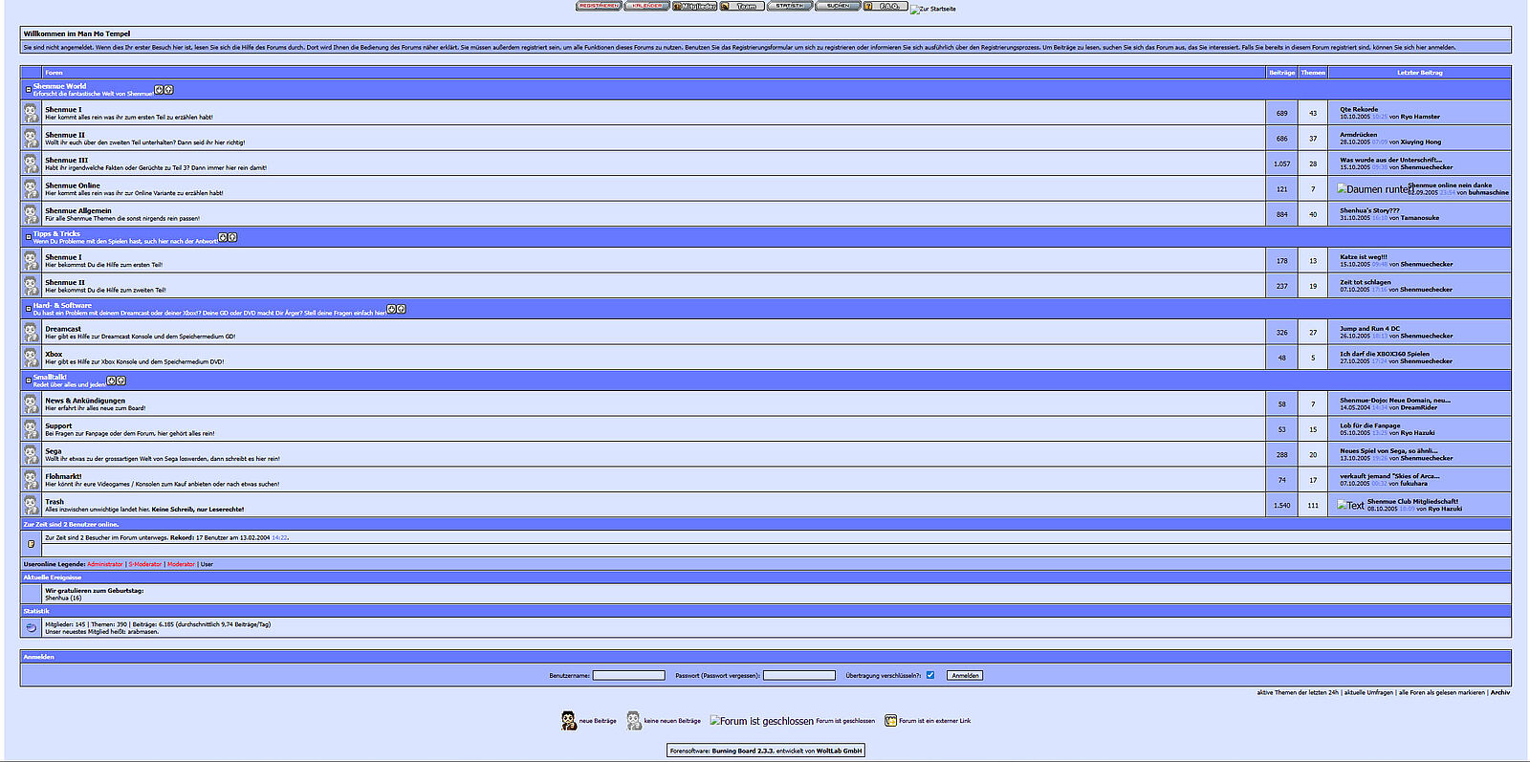Viewport: 1530px width, 762px height.
Task: Open the Archiv link at bottom right
Action: pyautogui.click(x=1500, y=692)
